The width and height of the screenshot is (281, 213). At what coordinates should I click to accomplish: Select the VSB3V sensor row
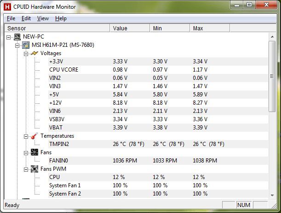coord(158,119)
